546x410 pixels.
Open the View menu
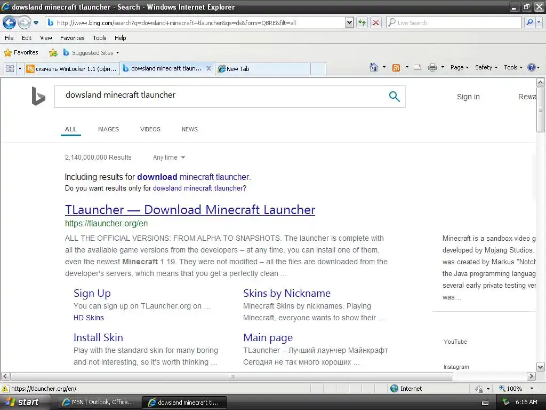point(46,38)
